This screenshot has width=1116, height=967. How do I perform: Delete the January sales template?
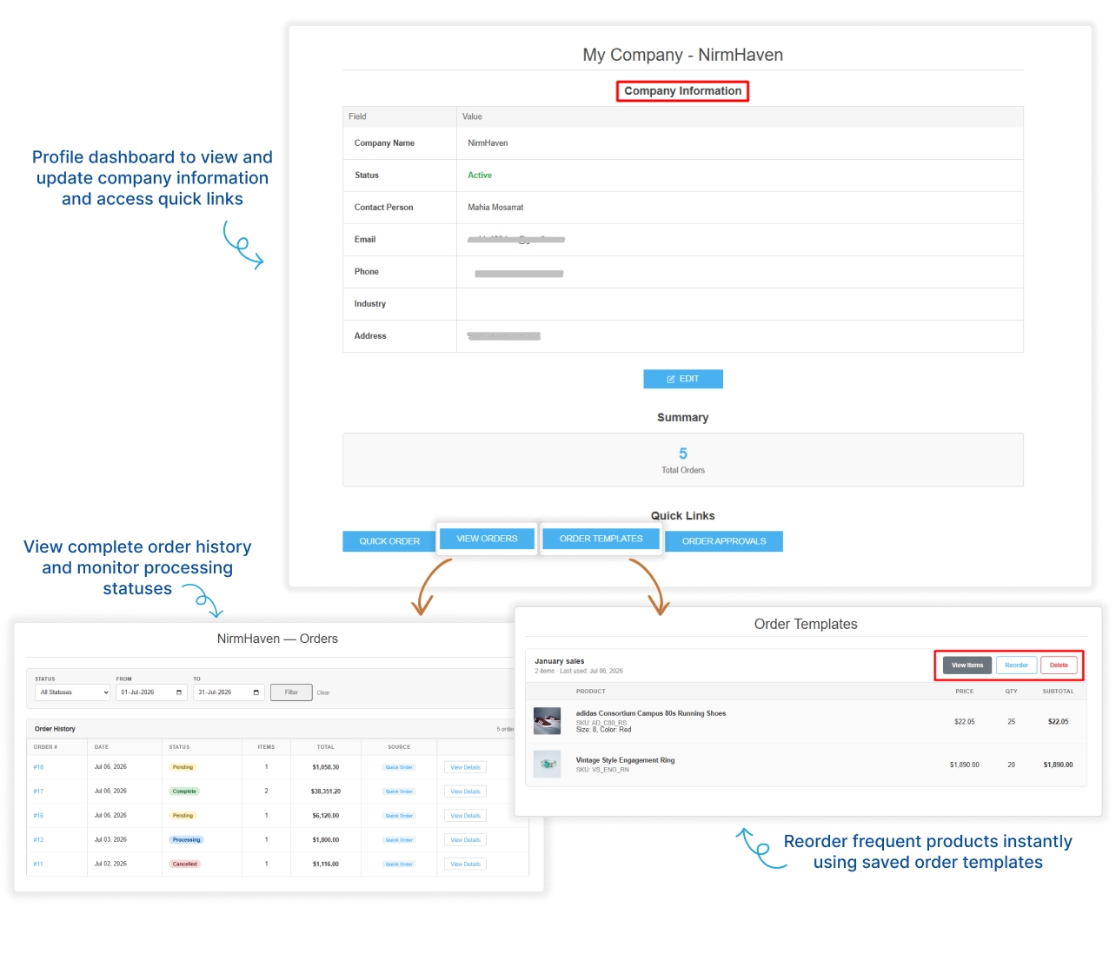1059,666
